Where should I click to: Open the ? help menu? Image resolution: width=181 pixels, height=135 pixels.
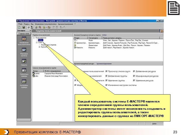[x=75, y=24]
